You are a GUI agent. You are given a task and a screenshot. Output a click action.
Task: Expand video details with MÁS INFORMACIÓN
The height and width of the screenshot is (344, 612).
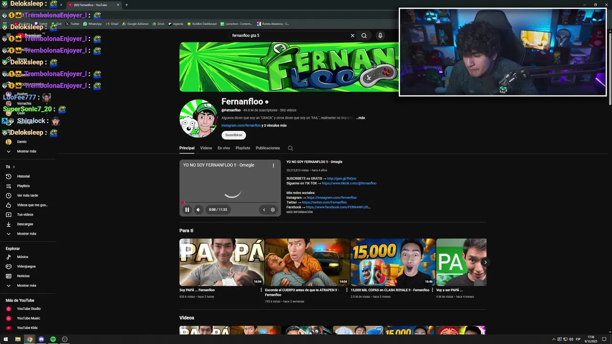(299, 212)
